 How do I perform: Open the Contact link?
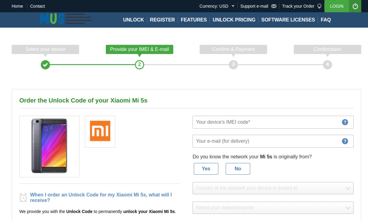tap(37, 6)
